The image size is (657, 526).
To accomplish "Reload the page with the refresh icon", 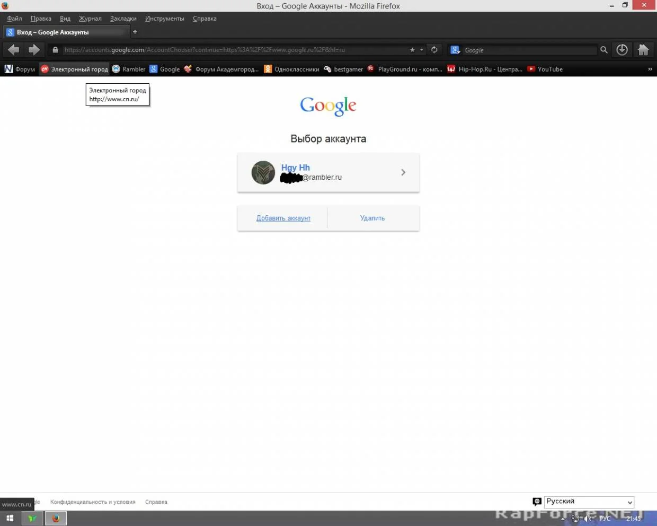I will (434, 50).
